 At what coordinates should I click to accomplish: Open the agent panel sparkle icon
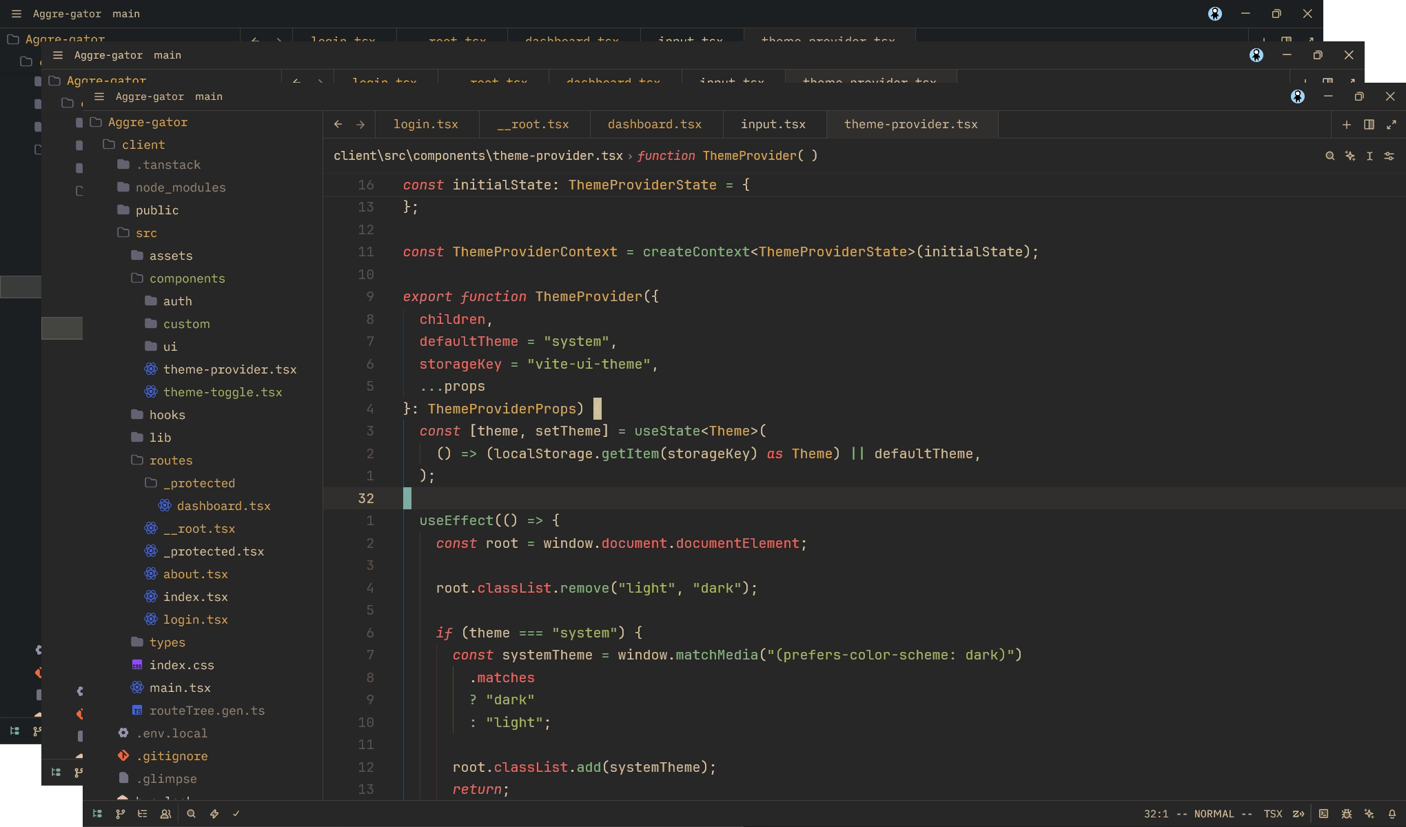(1369, 814)
